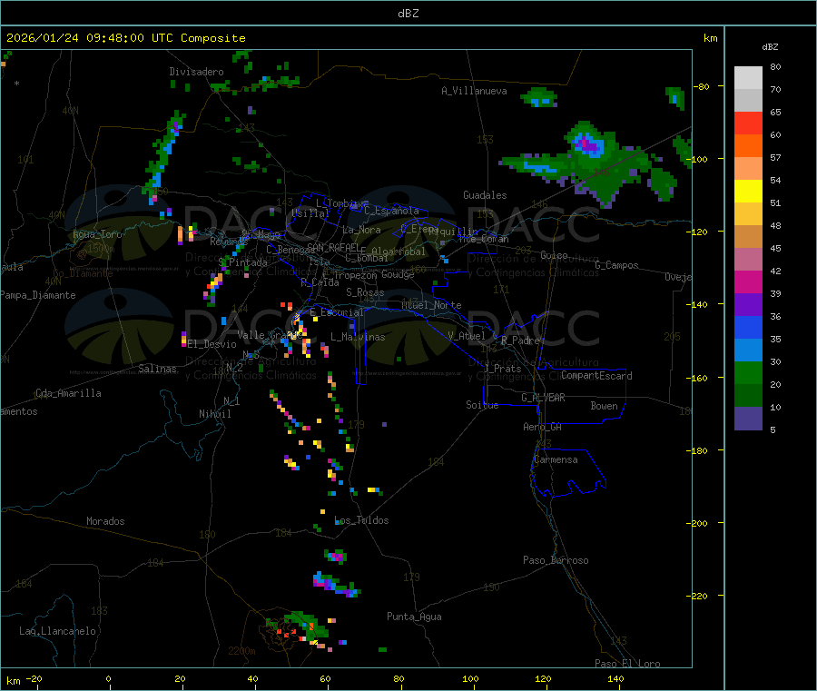Click the 'dBZ' title at the top
Screen dimensions: 817x691
pos(408,14)
